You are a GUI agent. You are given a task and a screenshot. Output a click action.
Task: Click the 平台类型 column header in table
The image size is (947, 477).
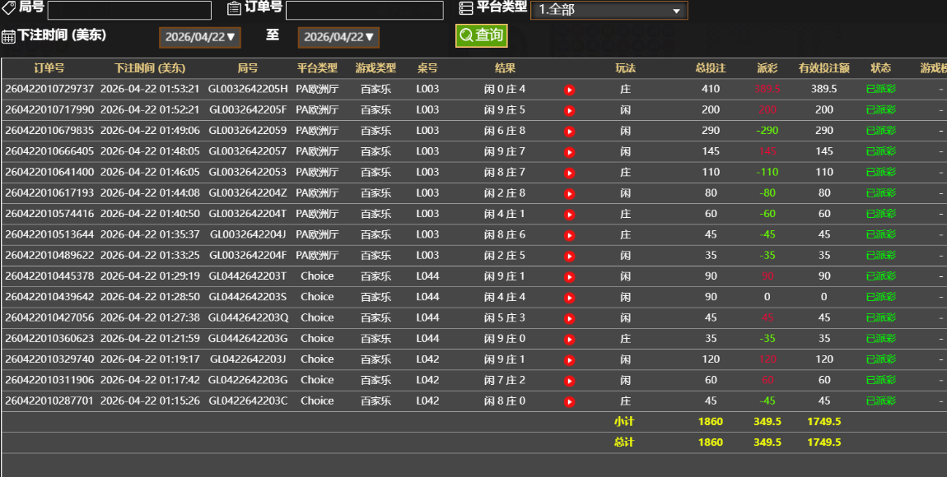pyautogui.click(x=317, y=68)
